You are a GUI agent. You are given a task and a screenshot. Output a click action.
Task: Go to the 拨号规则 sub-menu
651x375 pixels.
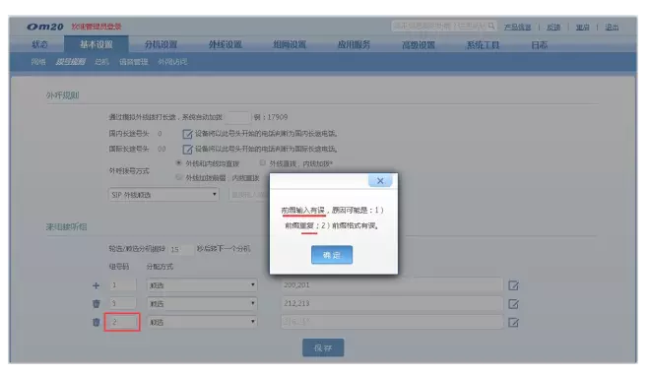(71, 62)
